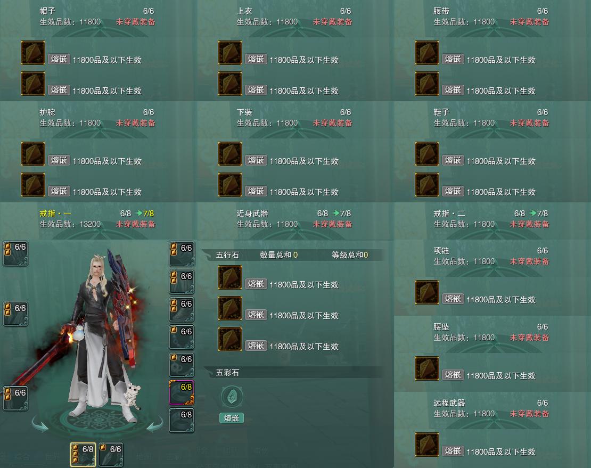Click the gem slot under 项链
The height and width of the screenshot is (468, 591).
427,292
